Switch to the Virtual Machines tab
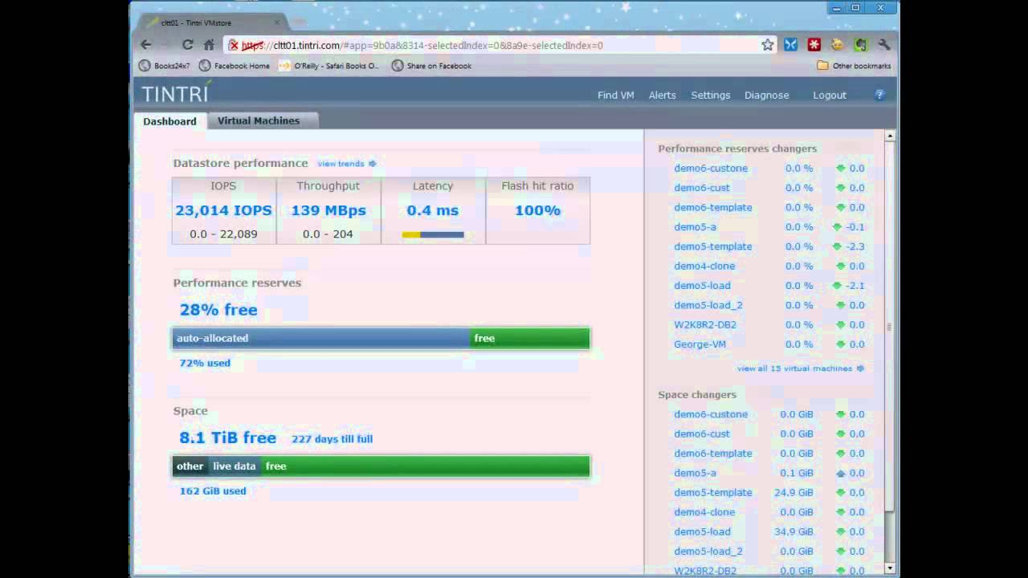The image size is (1028, 578). tap(259, 120)
